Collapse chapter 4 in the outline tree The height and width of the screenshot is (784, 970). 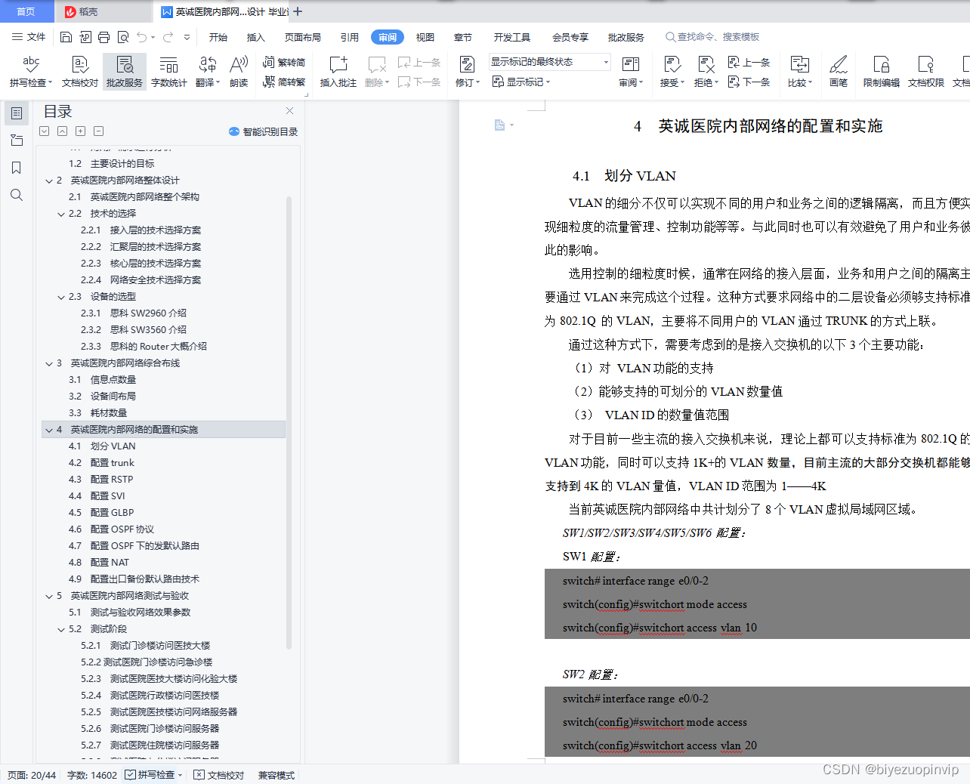(49, 429)
